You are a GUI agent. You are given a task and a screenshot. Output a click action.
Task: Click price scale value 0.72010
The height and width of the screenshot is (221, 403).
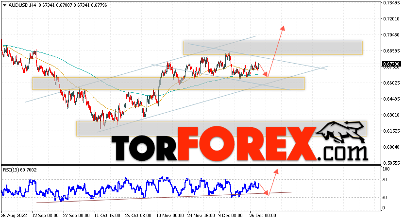(x=391, y=19)
